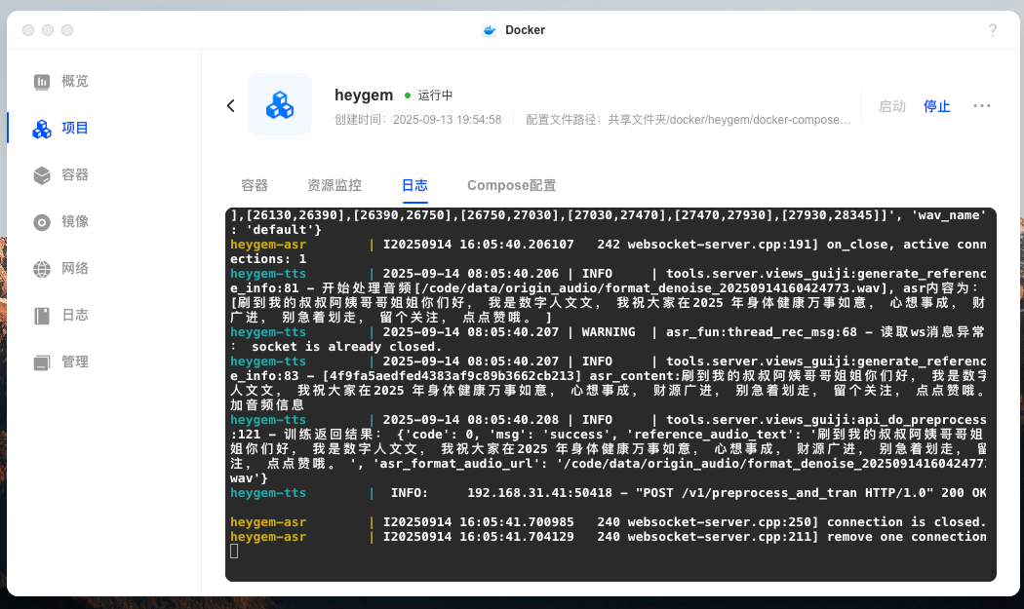This screenshot has height=609, width=1024.
Task: Click the Overview (概览) sidebar icon
Action: [42, 82]
